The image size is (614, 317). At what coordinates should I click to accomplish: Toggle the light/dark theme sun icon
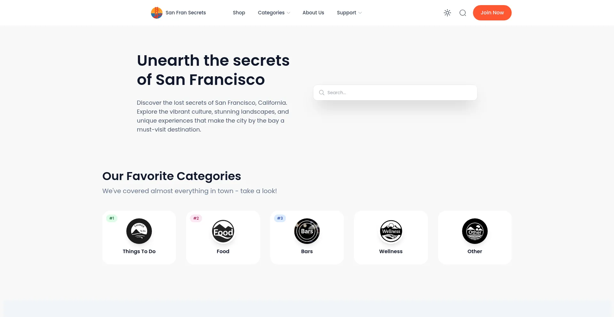[x=447, y=13]
